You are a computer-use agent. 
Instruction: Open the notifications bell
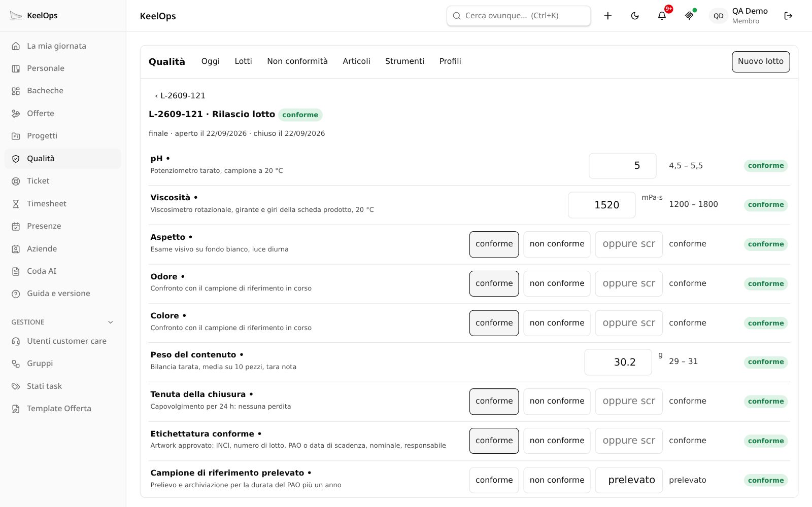click(x=662, y=16)
